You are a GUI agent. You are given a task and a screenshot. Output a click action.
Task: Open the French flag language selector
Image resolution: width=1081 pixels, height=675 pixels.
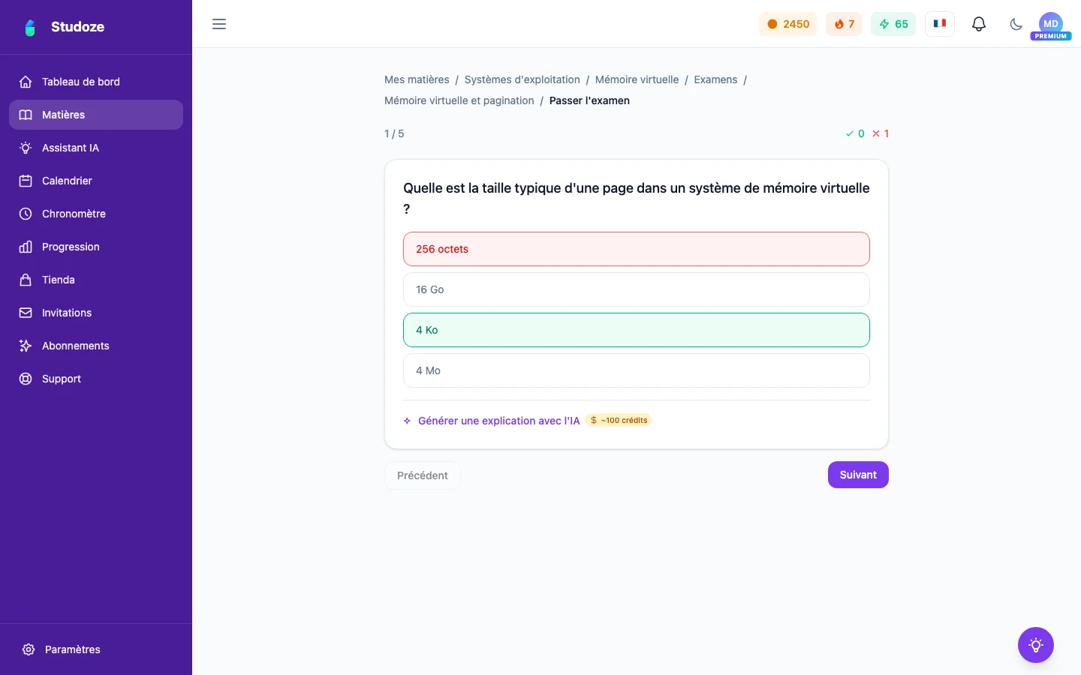[x=940, y=24]
